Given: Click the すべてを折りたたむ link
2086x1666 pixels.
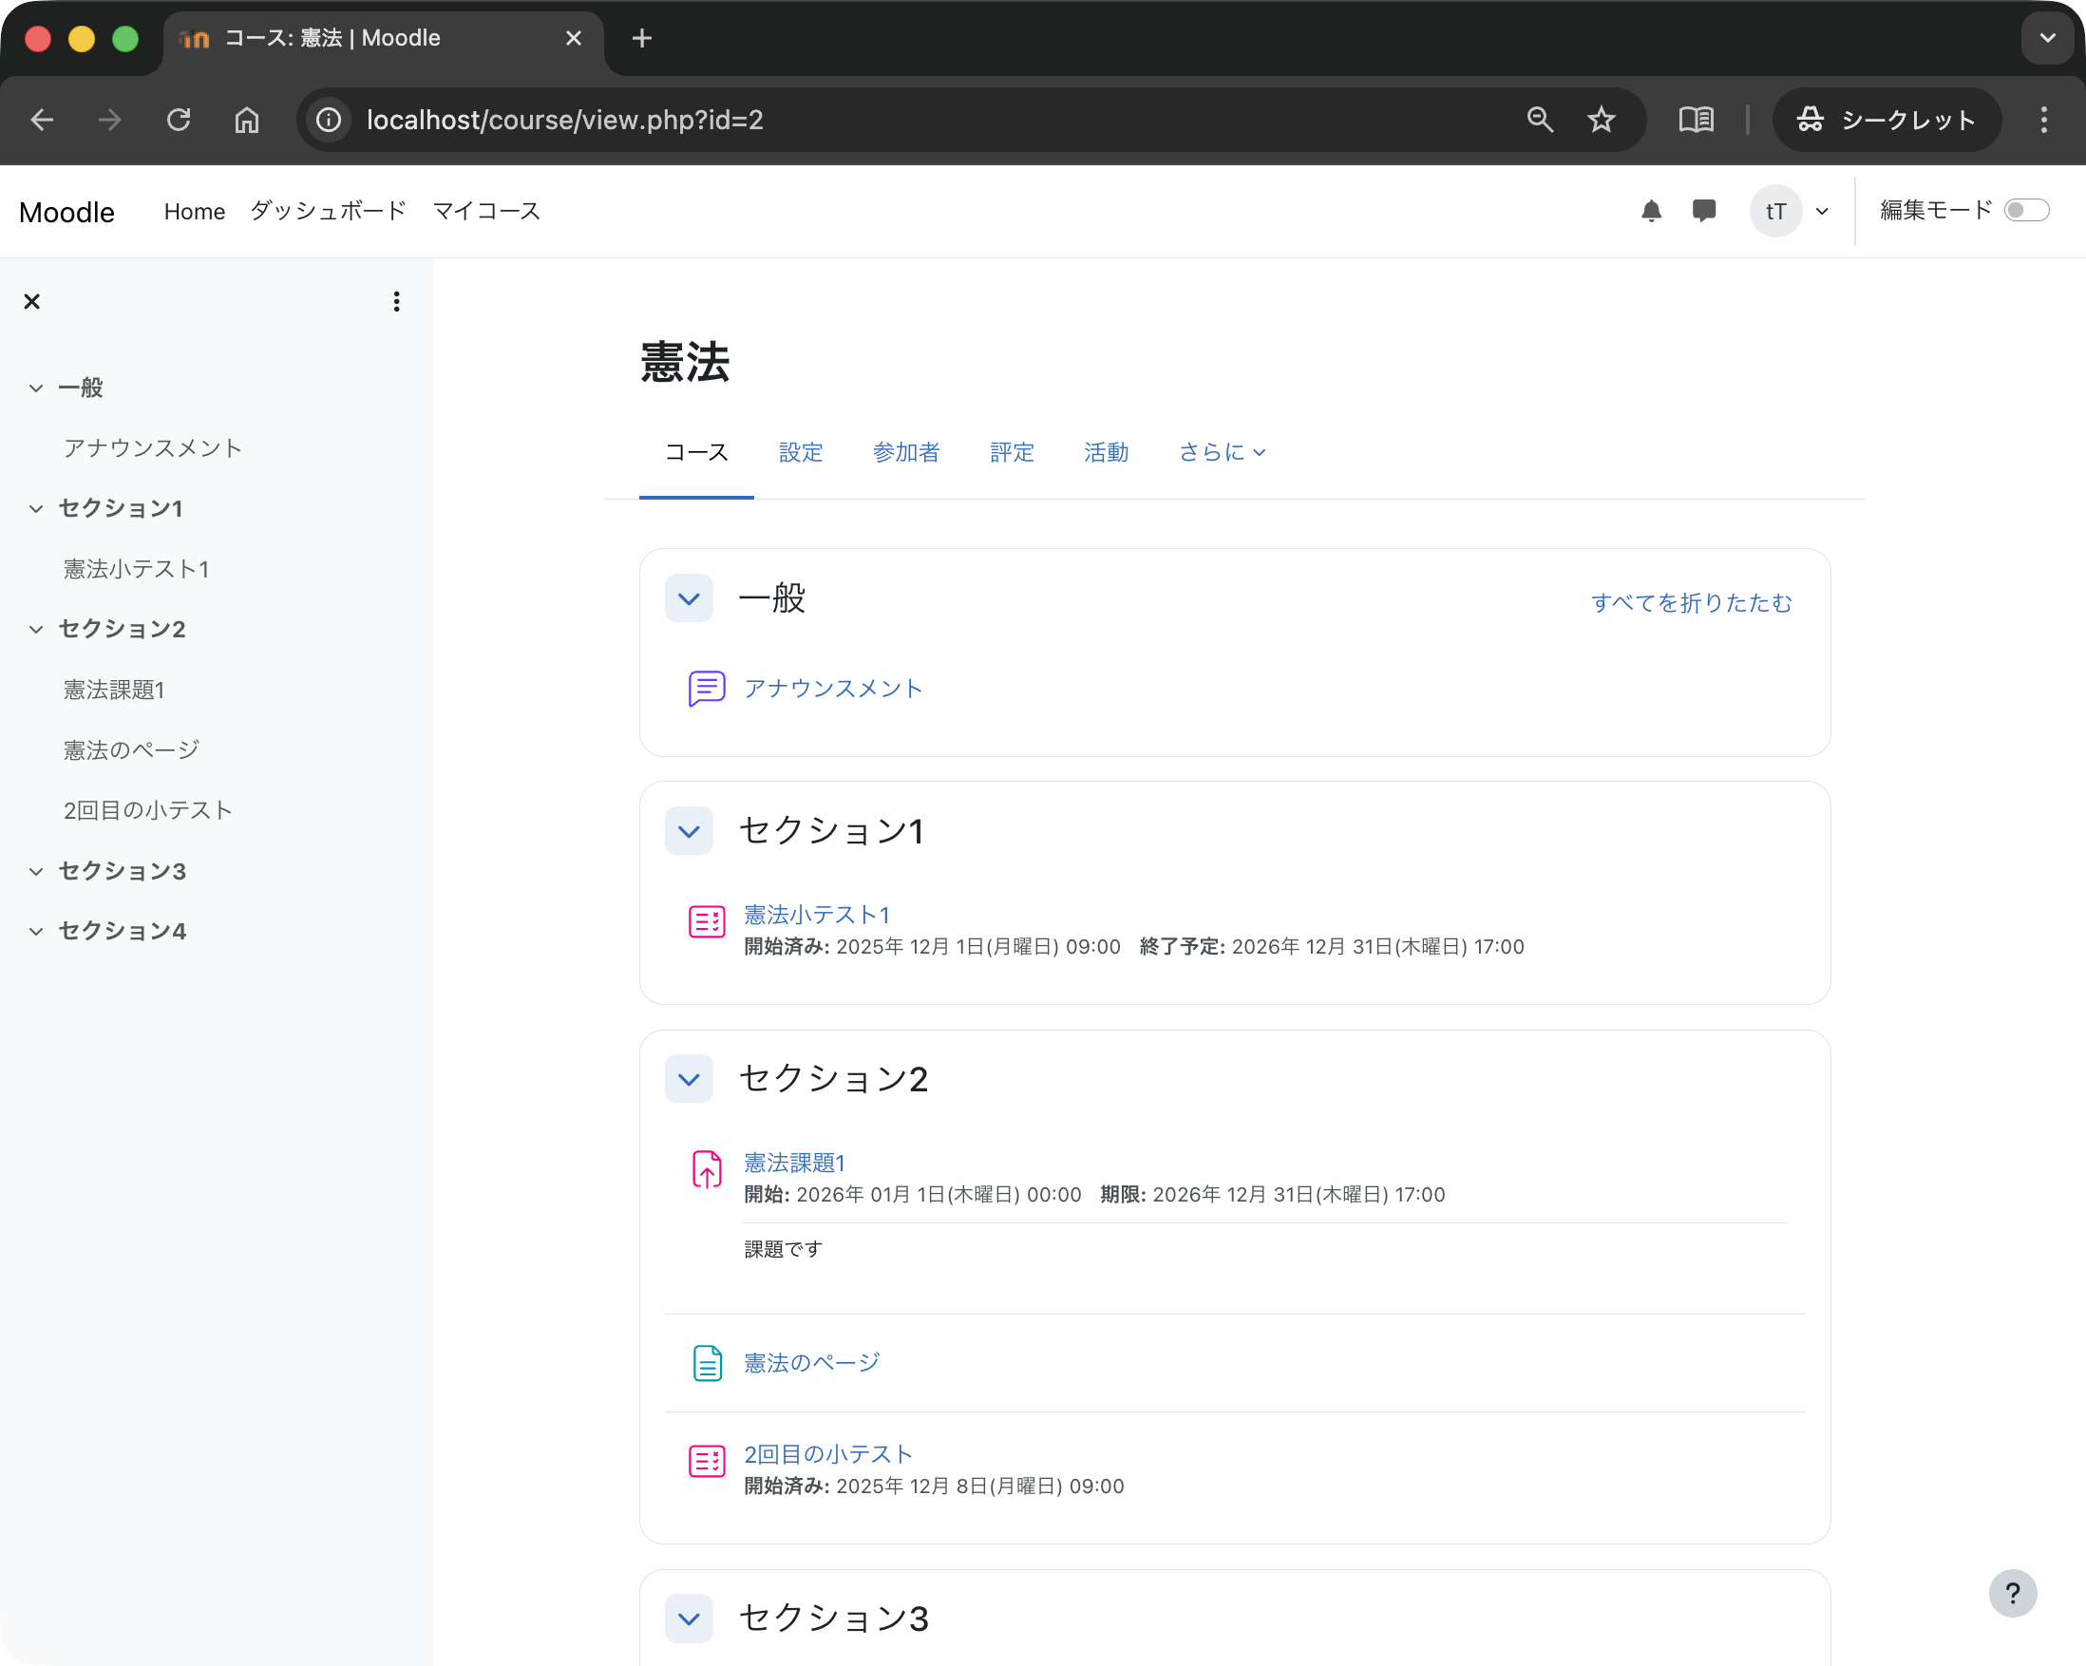Looking at the screenshot, I should click(1691, 602).
